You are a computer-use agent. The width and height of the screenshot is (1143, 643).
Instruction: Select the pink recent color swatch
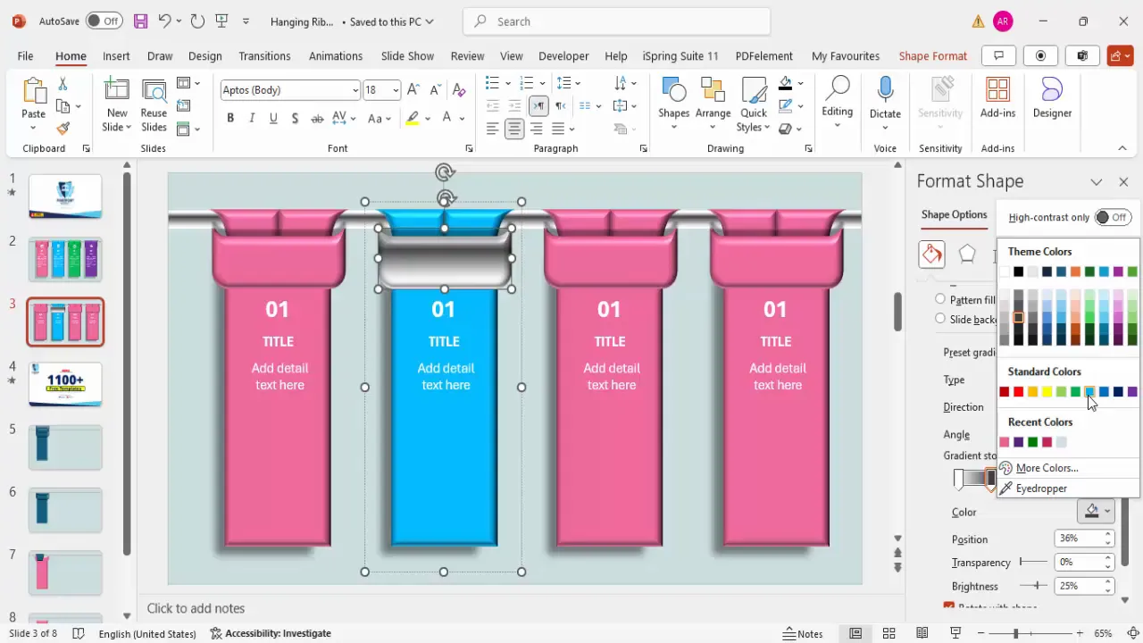click(1004, 442)
